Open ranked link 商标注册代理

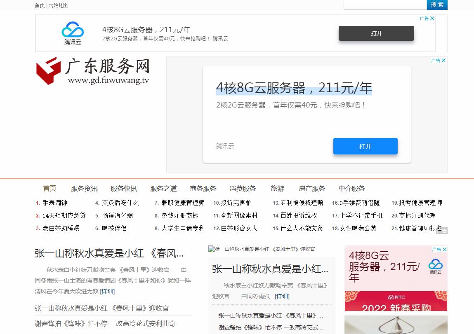click(x=417, y=215)
